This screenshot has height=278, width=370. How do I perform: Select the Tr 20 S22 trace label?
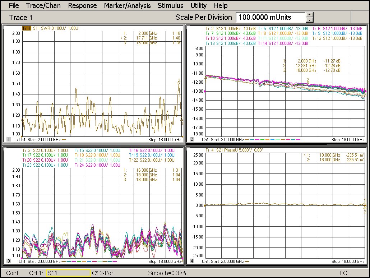pyautogui.click(x=45, y=160)
